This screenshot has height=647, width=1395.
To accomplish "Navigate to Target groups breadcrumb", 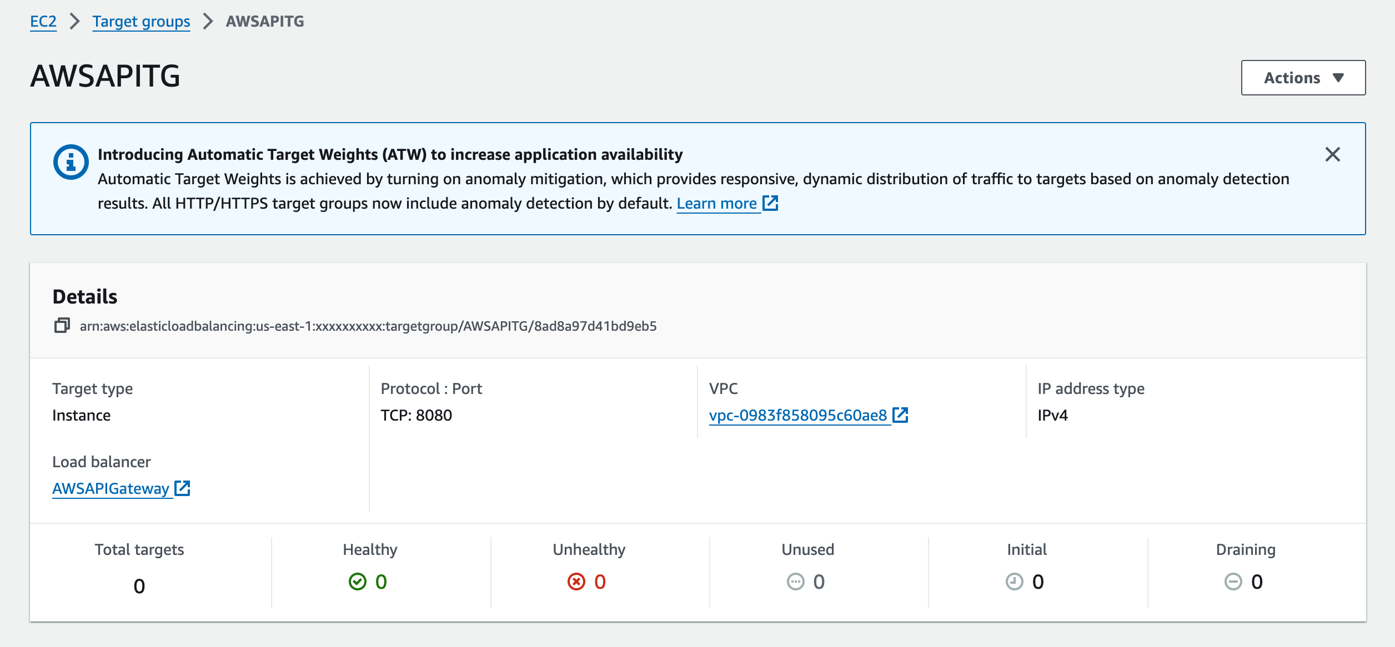I will coord(141,21).
